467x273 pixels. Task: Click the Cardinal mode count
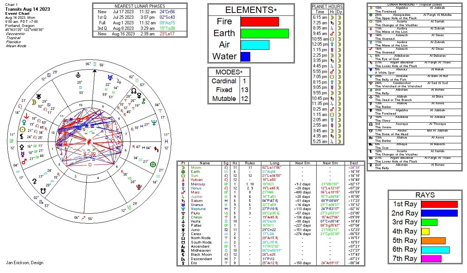pos(244,81)
